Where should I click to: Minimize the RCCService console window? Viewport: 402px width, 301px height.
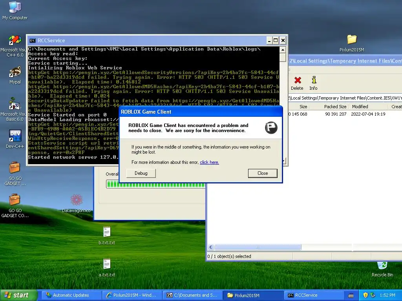pos(269,40)
